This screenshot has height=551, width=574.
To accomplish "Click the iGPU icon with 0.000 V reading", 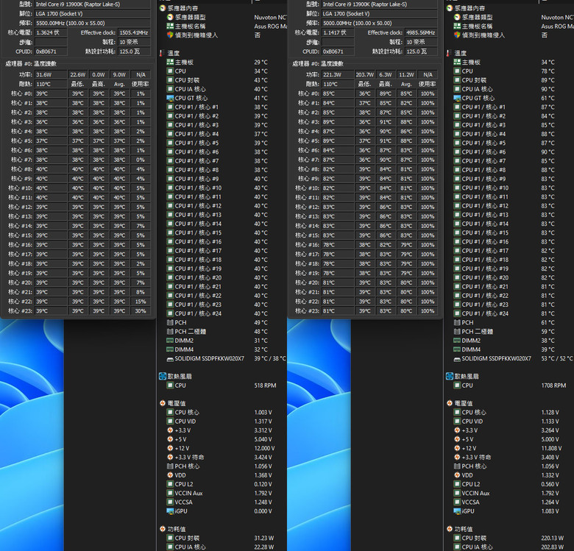I will tap(170, 511).
